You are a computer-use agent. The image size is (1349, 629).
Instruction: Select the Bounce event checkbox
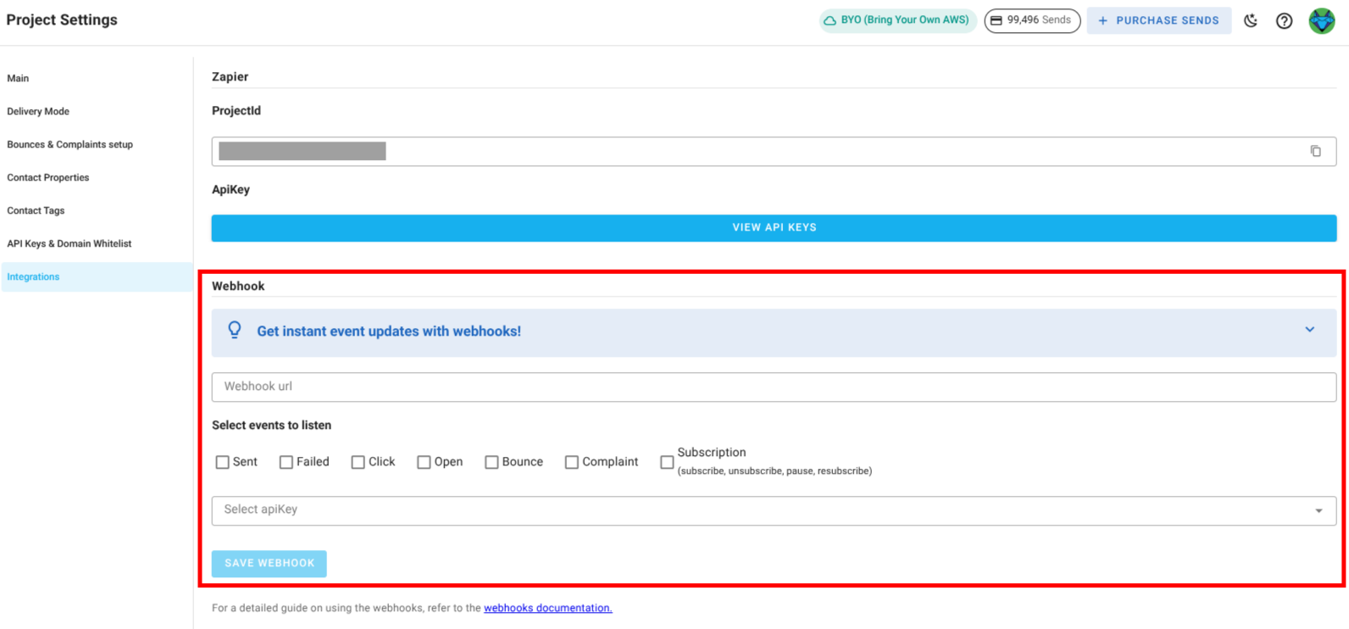coord(491,462)
